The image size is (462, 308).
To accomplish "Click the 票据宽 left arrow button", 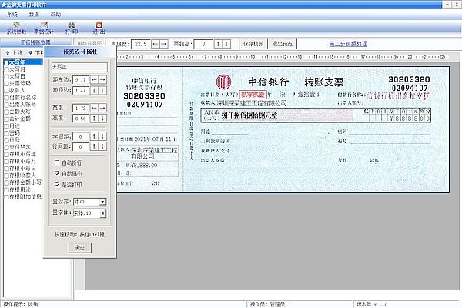I will tap(156, 44).
